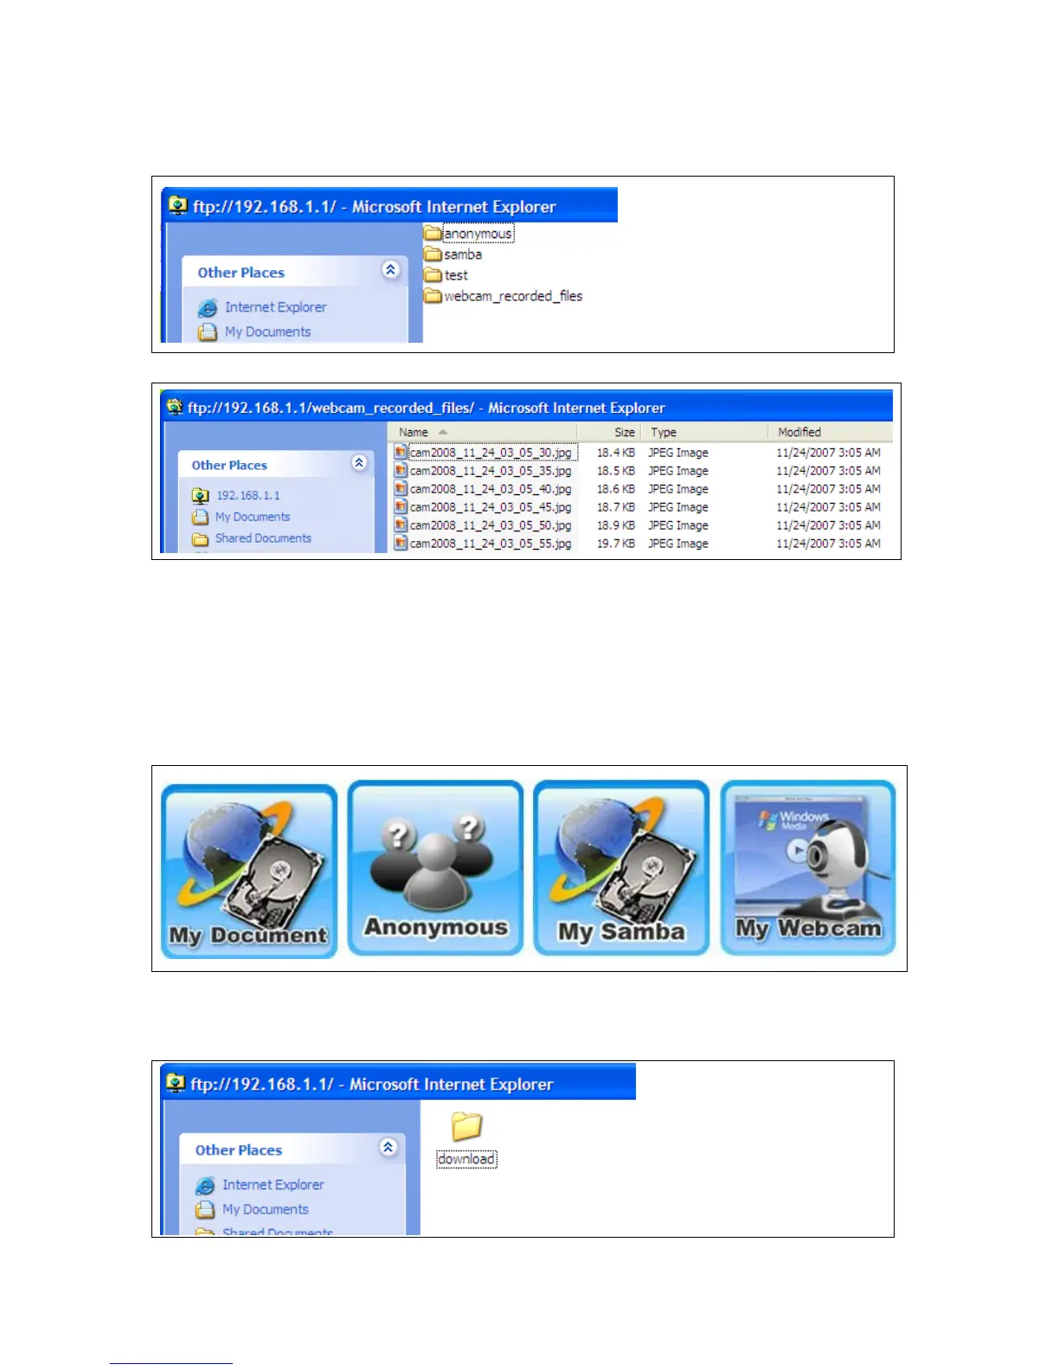The width and height of the screenshot is (1059, 1371).
Task: Select file cam2008_11_24_03_05_45.jpg
Action: (x=491, y=507)
